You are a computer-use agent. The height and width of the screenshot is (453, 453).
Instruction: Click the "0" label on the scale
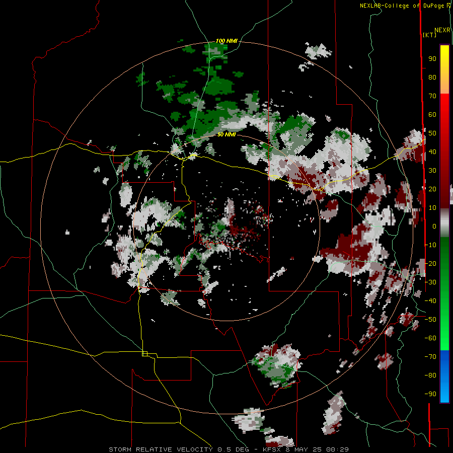(x=434, y=226)
